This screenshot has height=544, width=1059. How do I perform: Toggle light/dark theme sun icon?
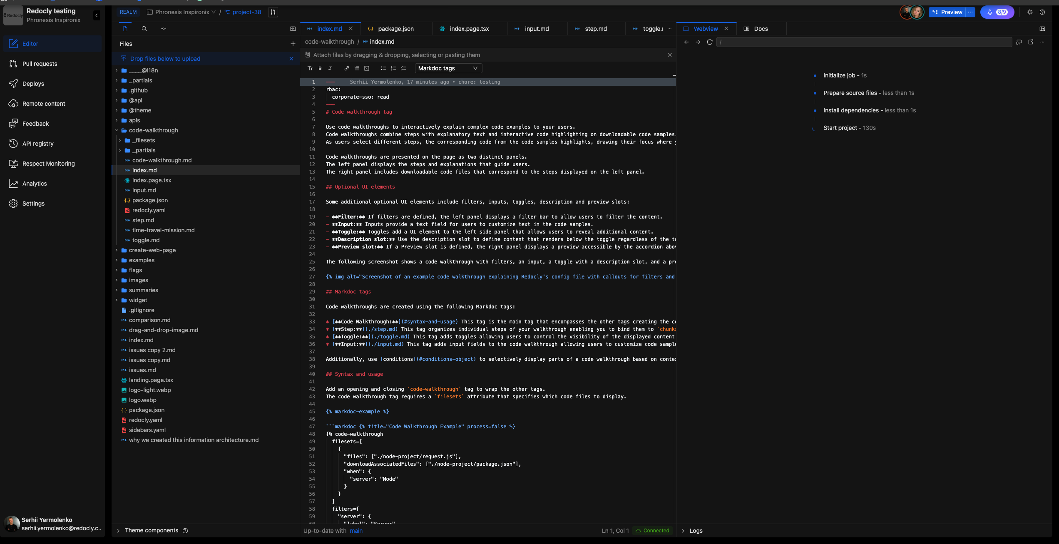click(1030, 12)
